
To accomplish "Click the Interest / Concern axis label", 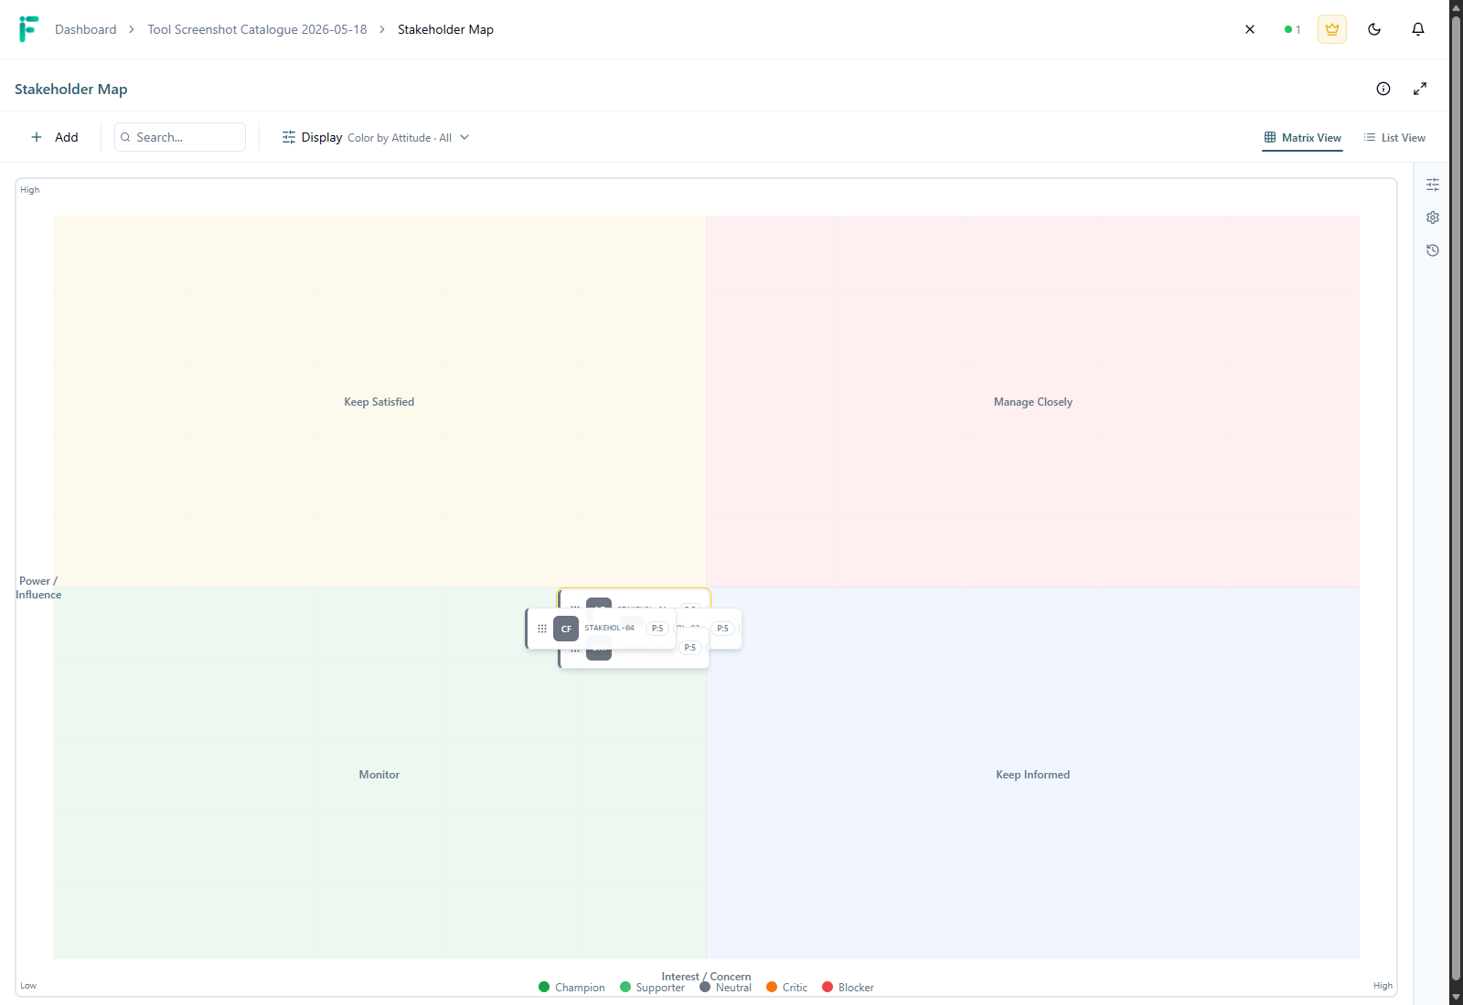I will point(706,977).
